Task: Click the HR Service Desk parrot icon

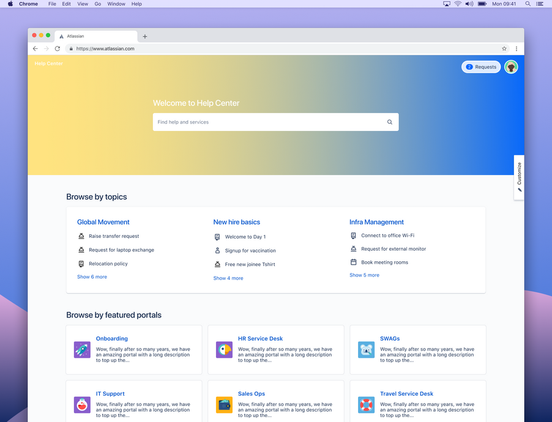Action: click(x=224, y=350)
